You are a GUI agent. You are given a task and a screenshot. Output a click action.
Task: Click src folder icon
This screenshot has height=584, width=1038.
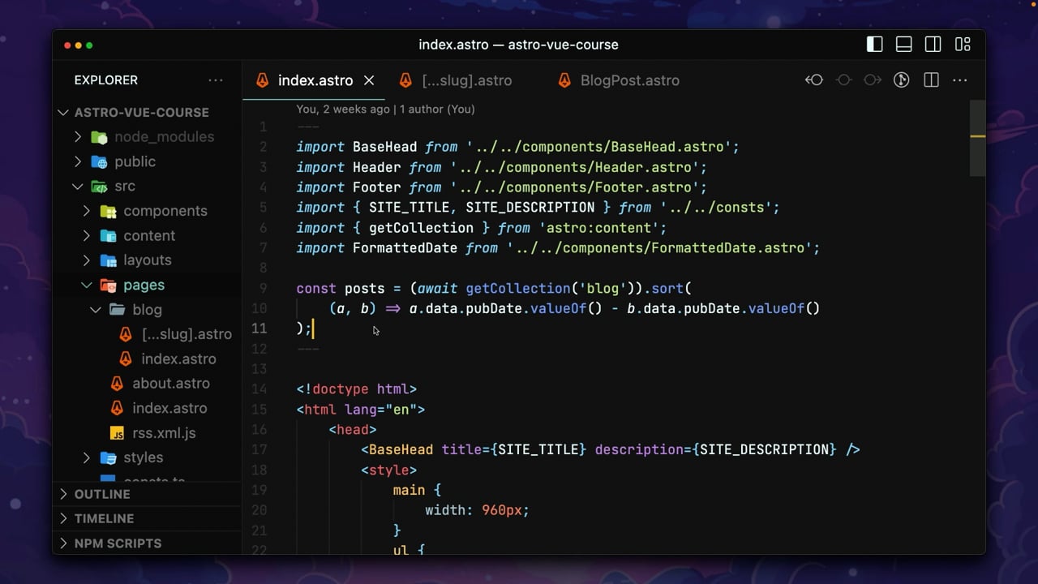coord(99,187)
